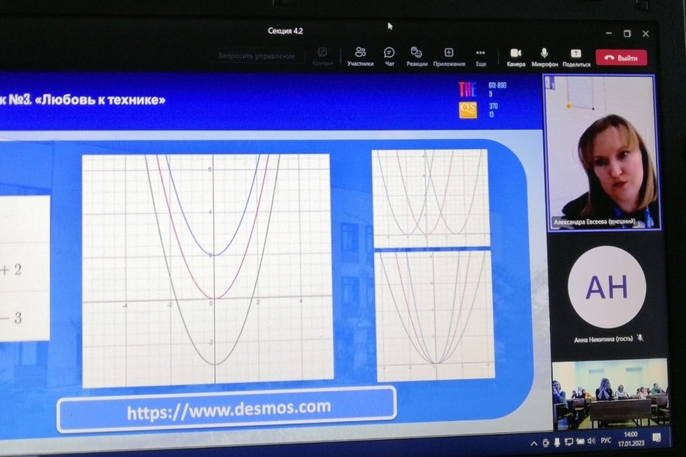Open the Windows notification center icon
686x457 pixels.
pos(657,438)
